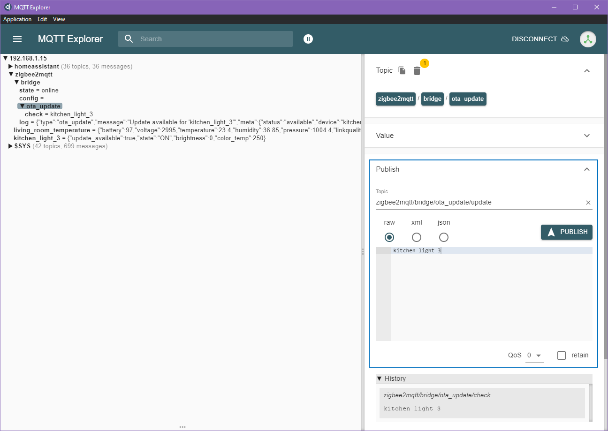Click the search magnifier icon
Viewport: 608px width, 431px height.
[129, 39]
